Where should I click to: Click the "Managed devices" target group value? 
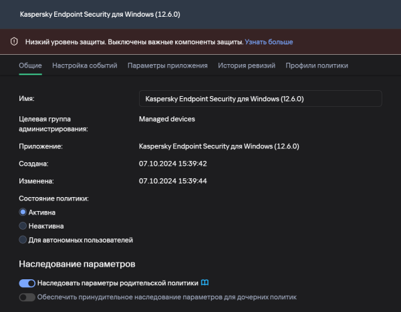pyautogui.click(x=167, y=119)
